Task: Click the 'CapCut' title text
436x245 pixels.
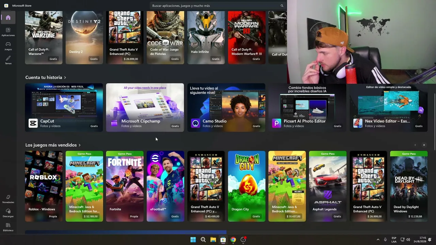Action: click(x=47, y=121)
